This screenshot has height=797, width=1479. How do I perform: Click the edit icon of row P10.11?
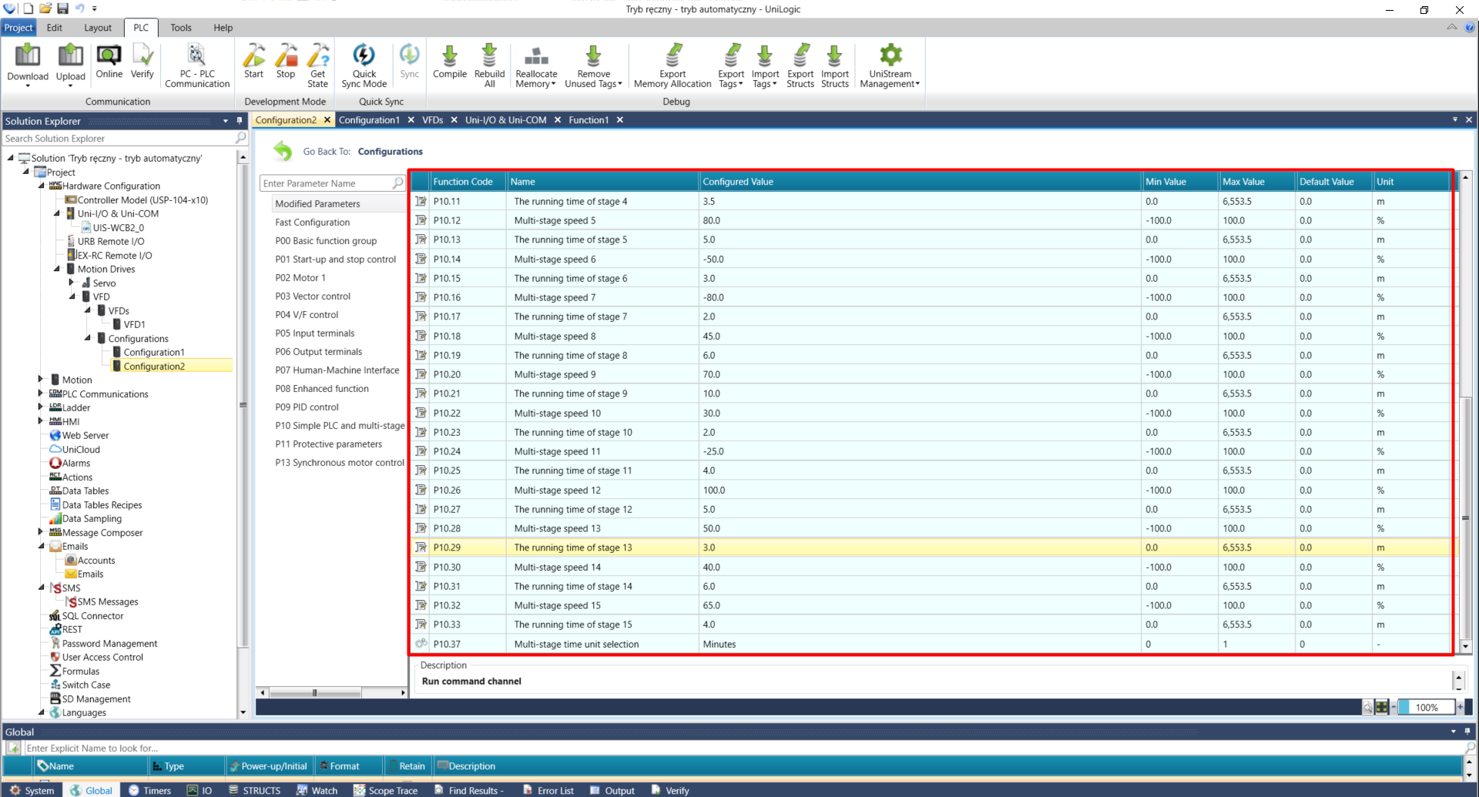point(421,201)
